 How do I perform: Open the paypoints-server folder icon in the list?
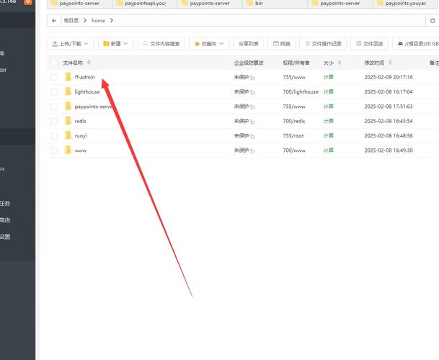68,107
